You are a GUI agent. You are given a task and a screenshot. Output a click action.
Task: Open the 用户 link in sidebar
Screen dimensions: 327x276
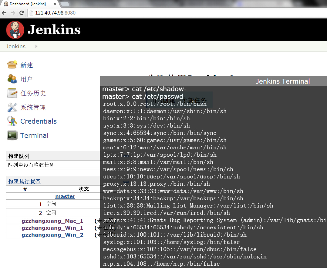tap(26, 79)
